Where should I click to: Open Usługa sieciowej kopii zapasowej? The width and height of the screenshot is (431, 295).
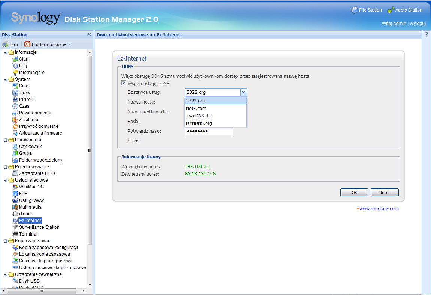click(x=53, y=268)
